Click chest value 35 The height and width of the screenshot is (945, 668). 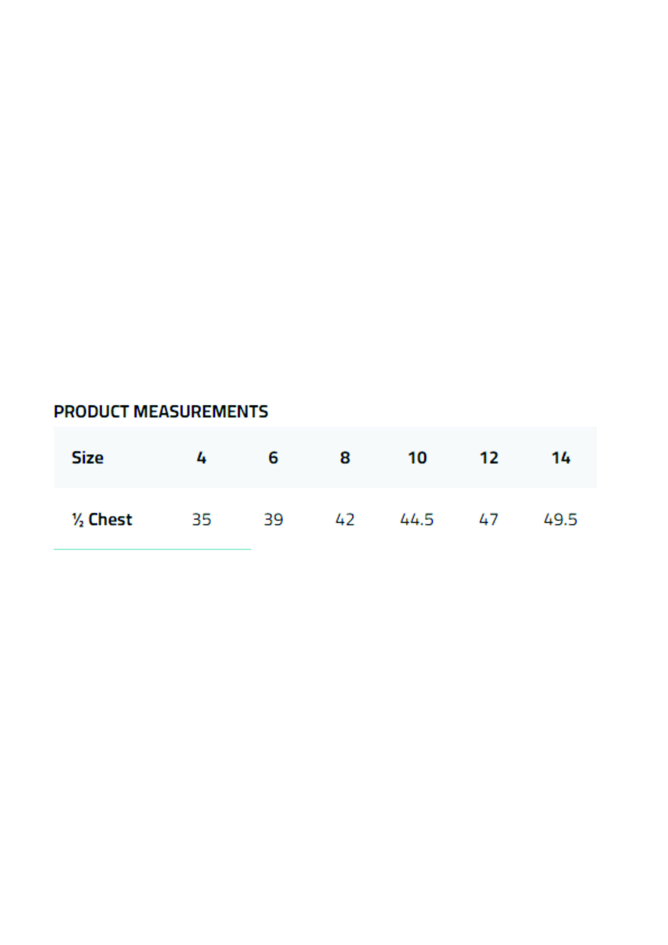201,519
